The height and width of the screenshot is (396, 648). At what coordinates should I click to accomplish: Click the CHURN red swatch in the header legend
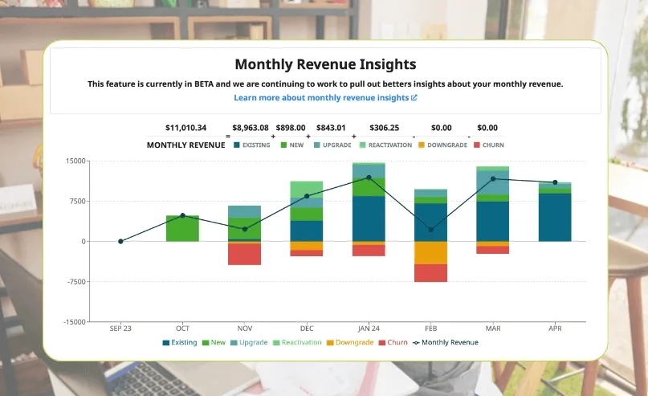477,145
